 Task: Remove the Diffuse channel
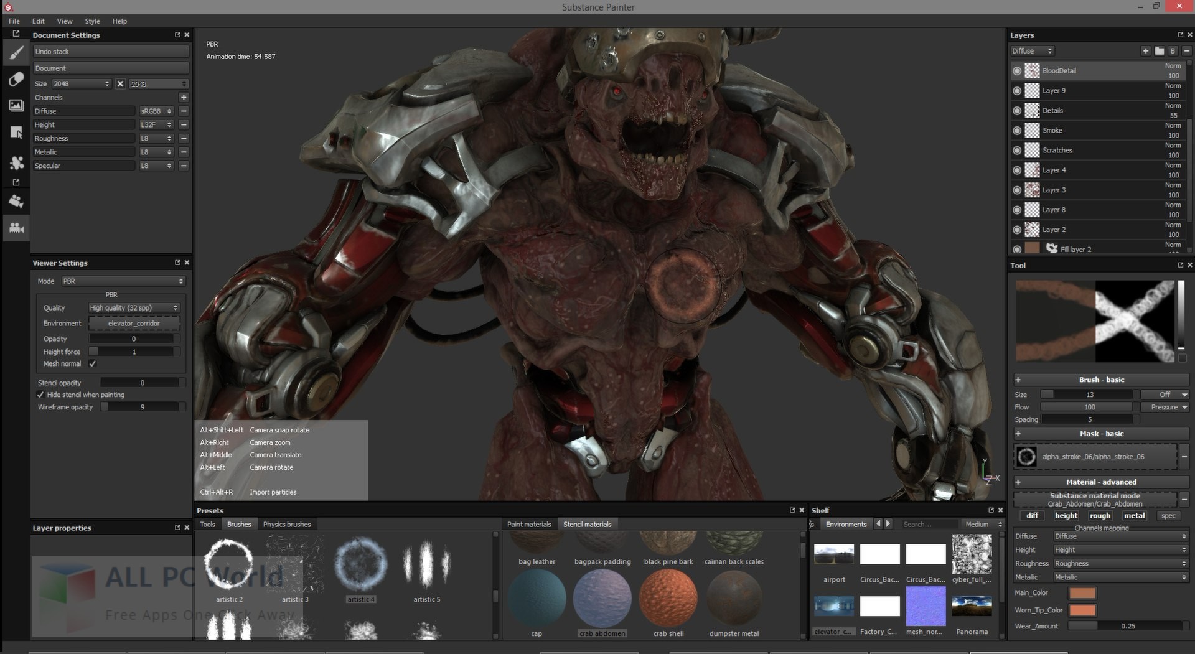click(x=184, y=111)
